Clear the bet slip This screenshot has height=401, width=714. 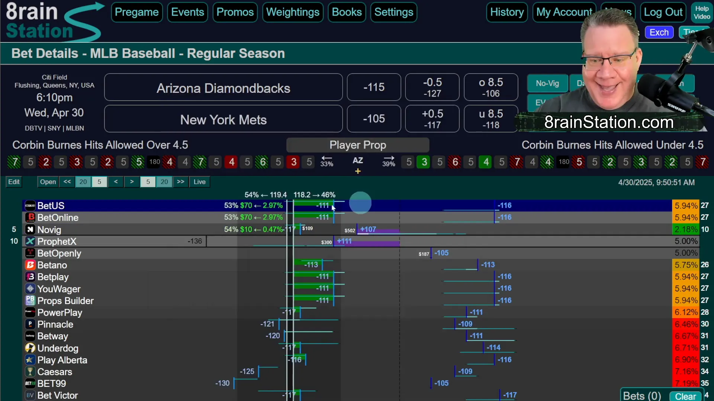click(685, 396)
